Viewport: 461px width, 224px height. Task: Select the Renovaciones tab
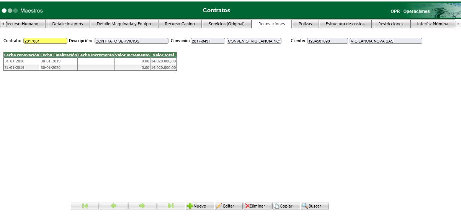click(x=272, y=24)
